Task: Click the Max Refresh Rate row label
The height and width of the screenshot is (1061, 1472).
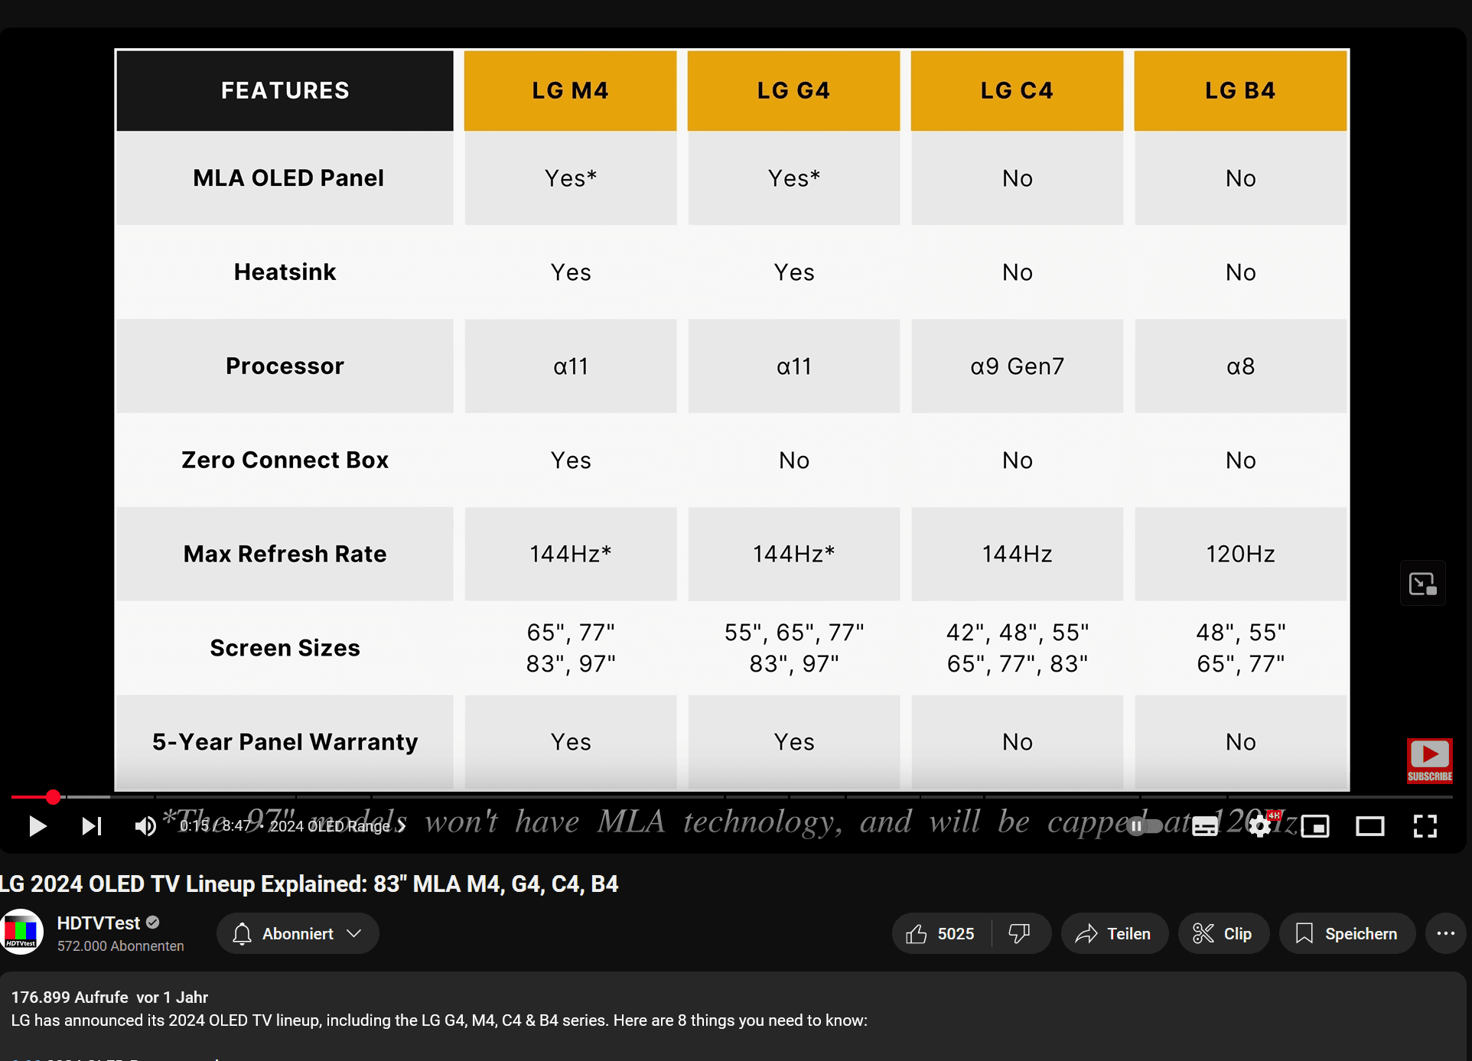Action: pyautogui.click(x=285, y=555)
